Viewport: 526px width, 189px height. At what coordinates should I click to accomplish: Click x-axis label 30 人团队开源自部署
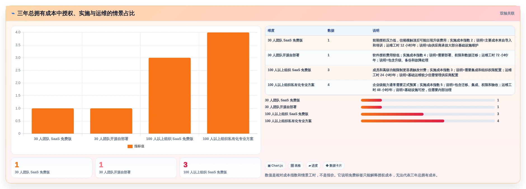[111, 139]
